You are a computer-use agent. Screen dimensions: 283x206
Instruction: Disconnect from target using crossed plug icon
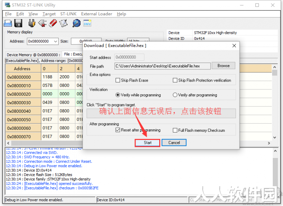tap(42, 23)
